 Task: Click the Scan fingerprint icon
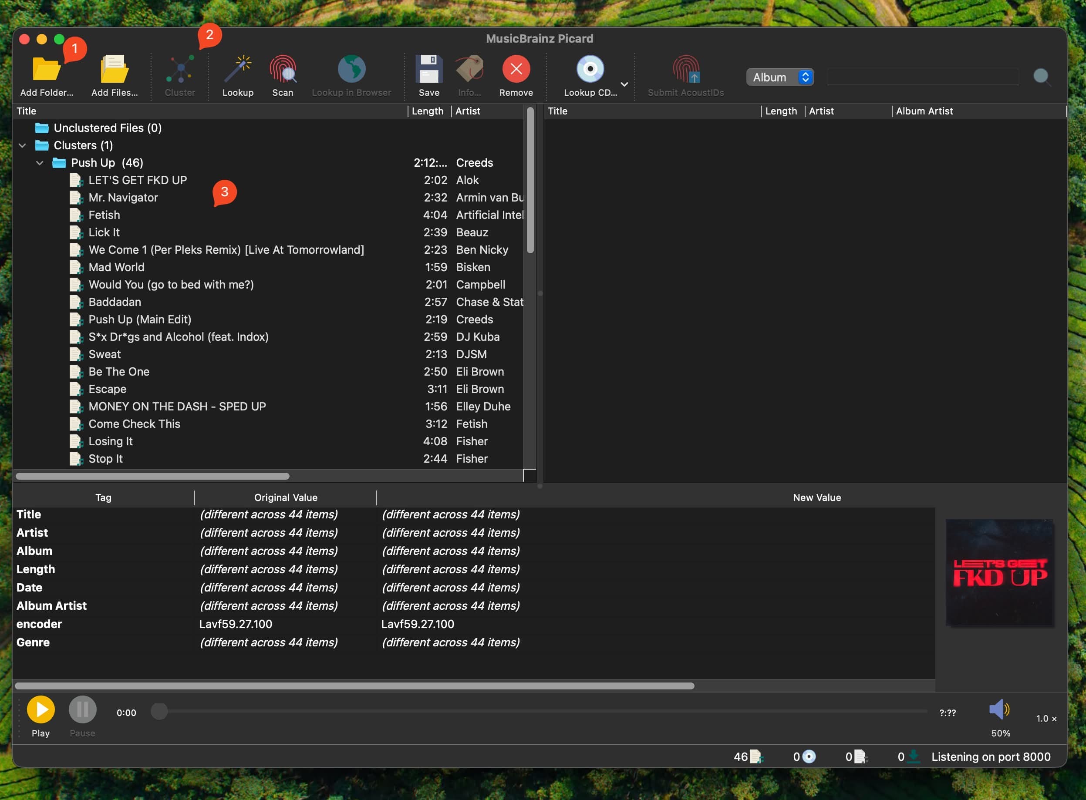(283, 69)
